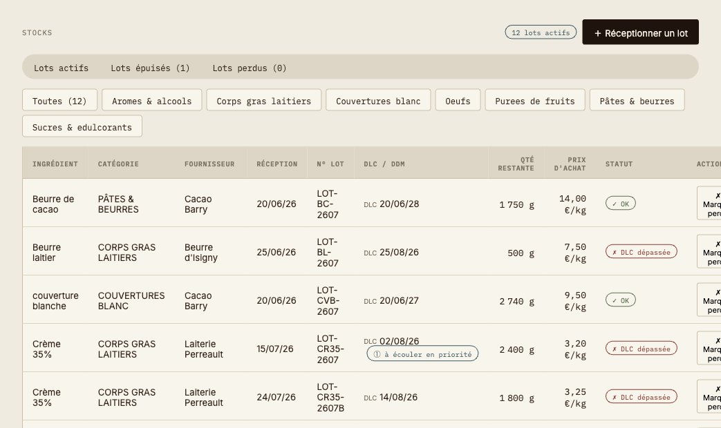
Task: Click the reception date 24/07/26
Action: point(276,397)
